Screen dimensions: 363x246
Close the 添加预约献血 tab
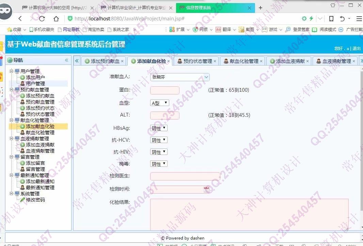pyautogui.click(x=122, y=62)
